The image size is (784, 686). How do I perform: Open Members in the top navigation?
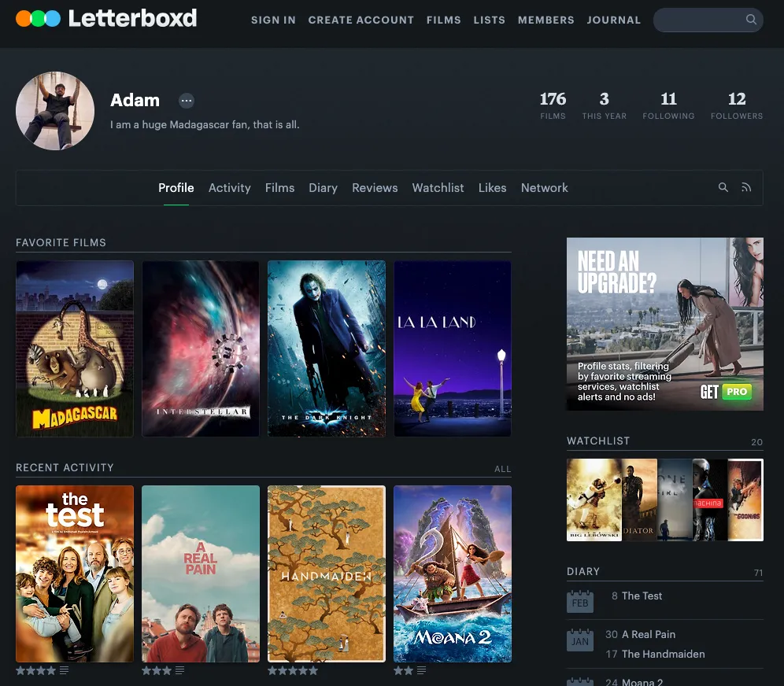pos(546,20)
